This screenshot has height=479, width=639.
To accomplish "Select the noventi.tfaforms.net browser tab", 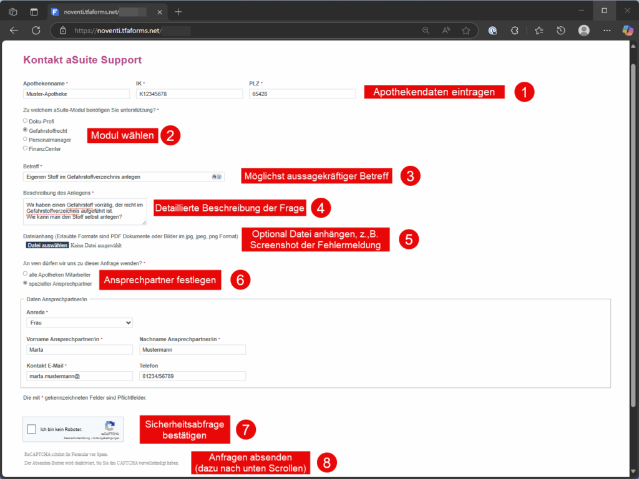I will 100,11.
